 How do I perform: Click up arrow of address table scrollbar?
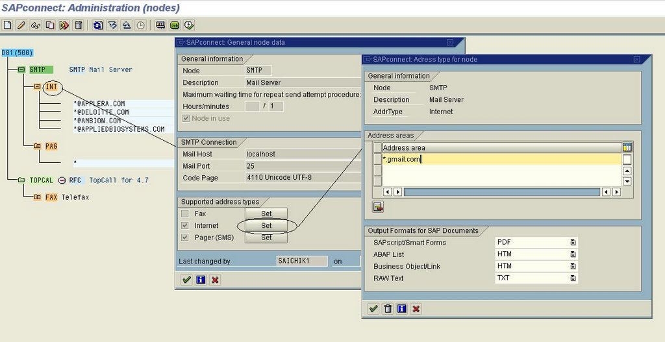pyautogui.click(x=627, y=171)
